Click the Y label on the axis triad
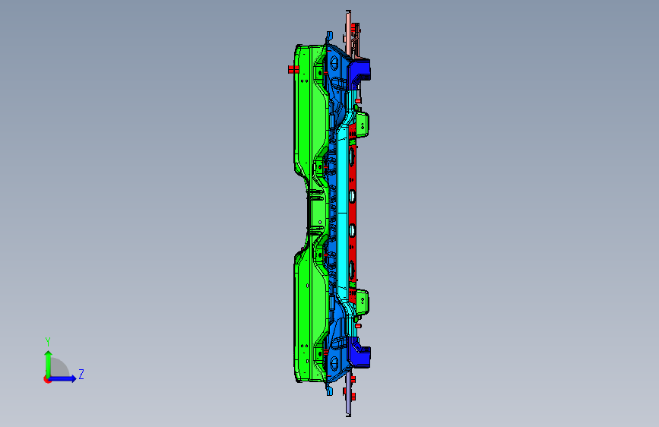 48,342
